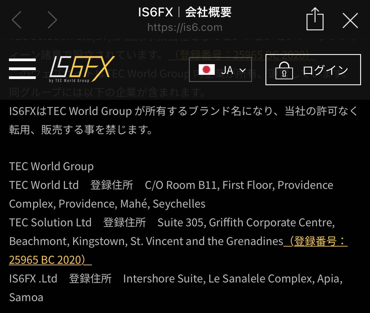Select the TEC World Group heading

coord(51,166)
